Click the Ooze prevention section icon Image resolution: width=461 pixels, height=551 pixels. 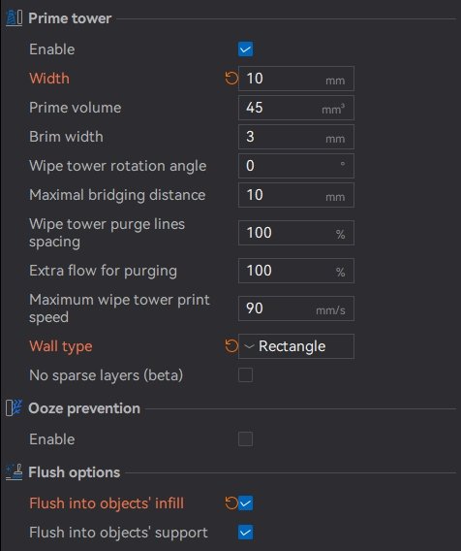click(x=14, y=408)
